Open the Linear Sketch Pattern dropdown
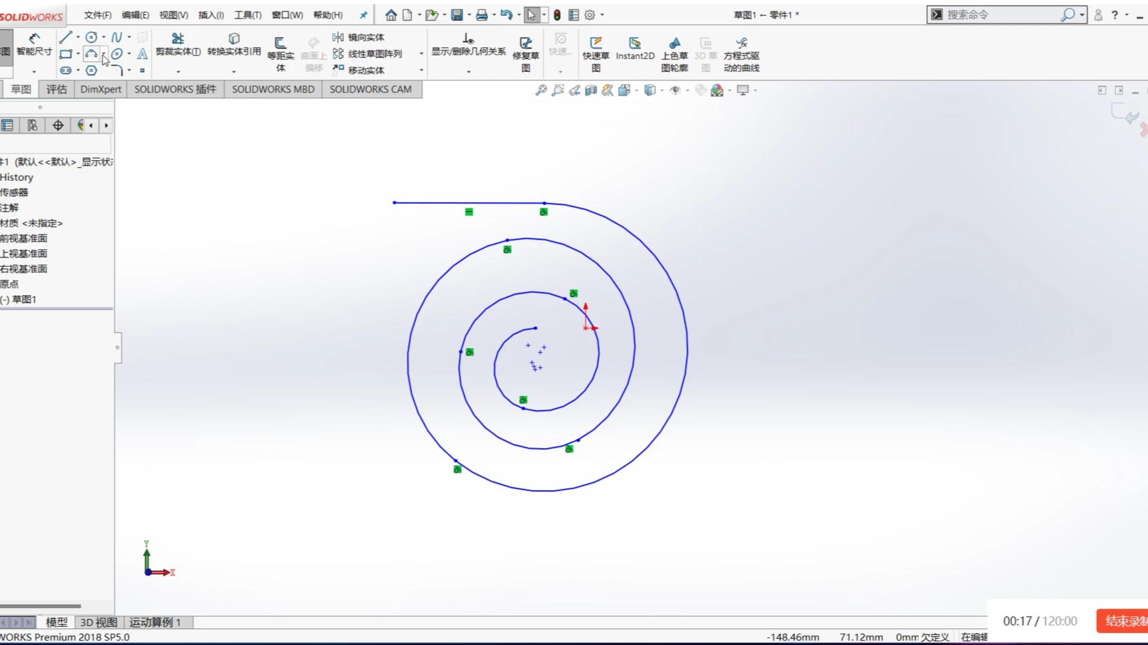Viewport: 1148px width, 645px height. click(x=421, y=54)
